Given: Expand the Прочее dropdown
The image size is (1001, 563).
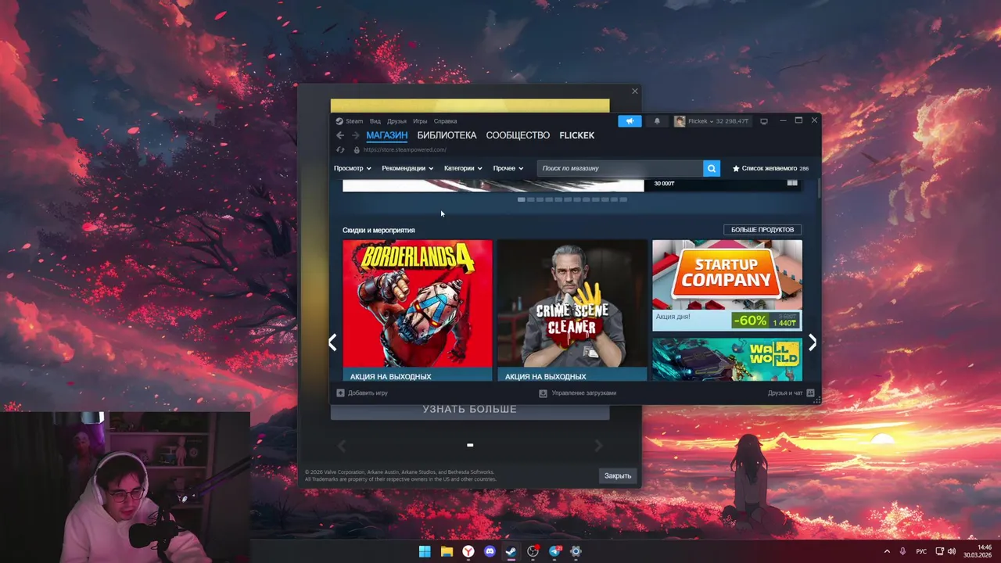Looking at the screenshot, I should pos(508,168).
